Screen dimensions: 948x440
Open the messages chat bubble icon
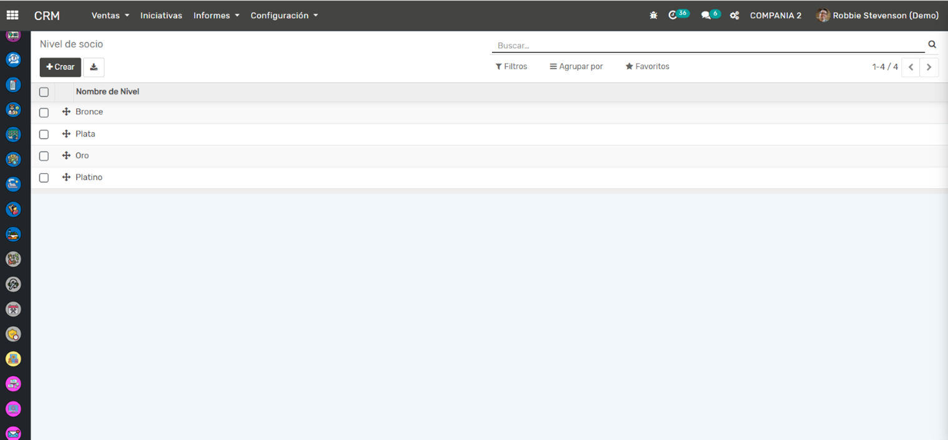(706, 16)
